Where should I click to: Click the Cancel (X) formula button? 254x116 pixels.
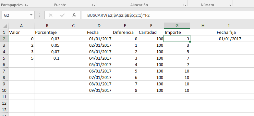tap(51, 15)
